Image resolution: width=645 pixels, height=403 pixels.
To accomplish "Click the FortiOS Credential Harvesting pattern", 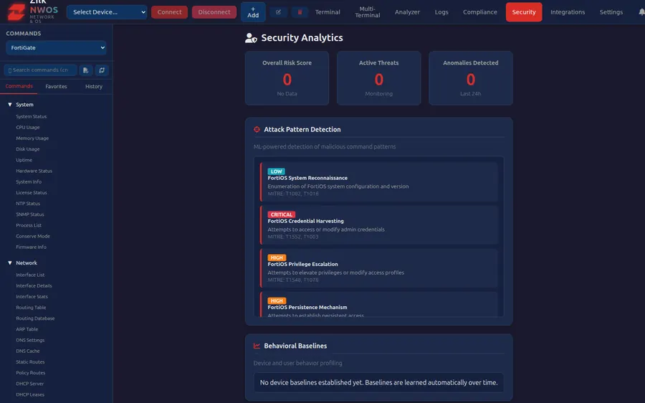I will [379, 225].
